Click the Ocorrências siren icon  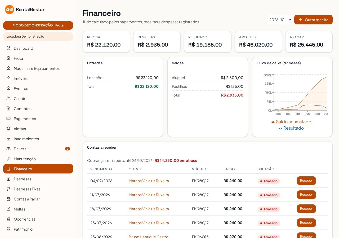pos(8,219)
